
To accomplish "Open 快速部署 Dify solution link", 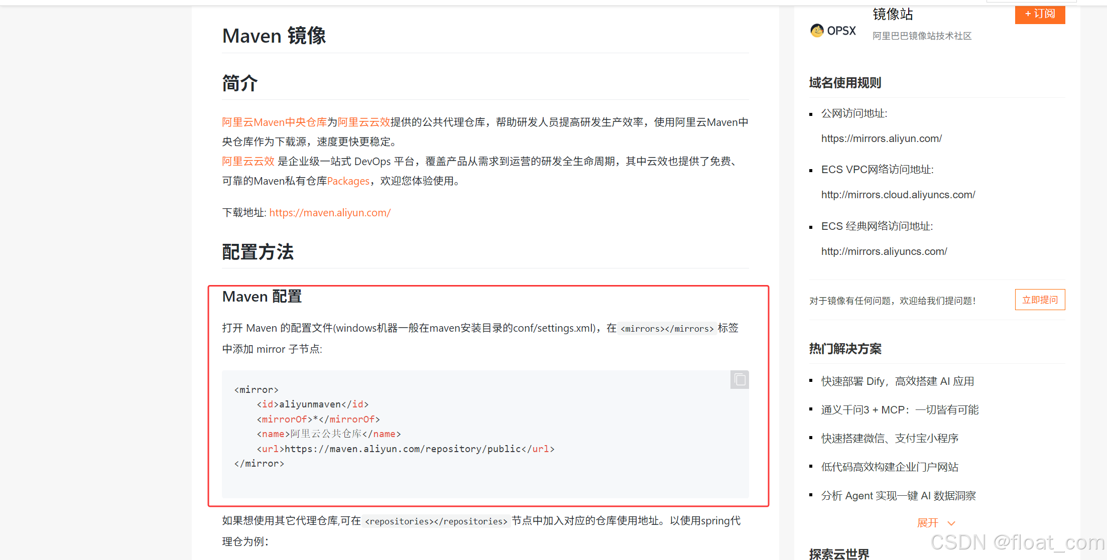I will tap(897, 381).
